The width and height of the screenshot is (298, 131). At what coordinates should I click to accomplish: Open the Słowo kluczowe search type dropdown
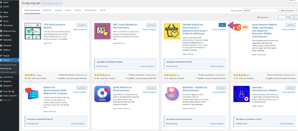288,11
